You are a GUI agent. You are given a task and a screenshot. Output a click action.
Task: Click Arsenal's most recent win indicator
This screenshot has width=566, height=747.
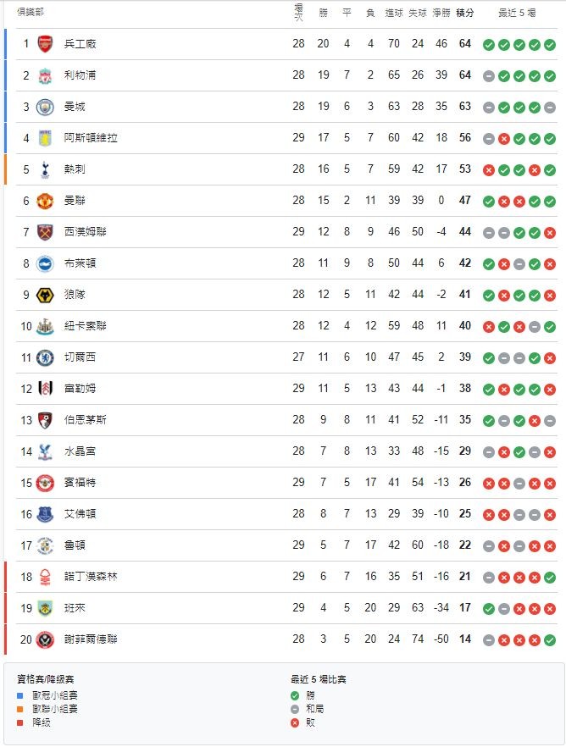click(550, 44)
